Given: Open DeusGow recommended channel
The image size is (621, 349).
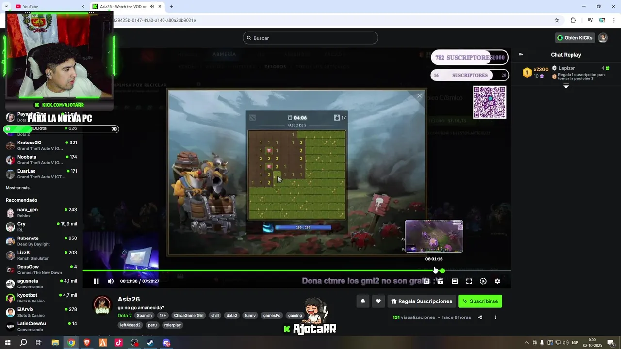Looking at the screenshot, I should click(x=41, y=270).
